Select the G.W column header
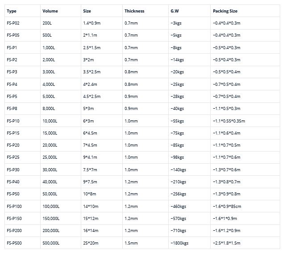The width and height of the screenshot is (282, 258). [x=175, y=11]
